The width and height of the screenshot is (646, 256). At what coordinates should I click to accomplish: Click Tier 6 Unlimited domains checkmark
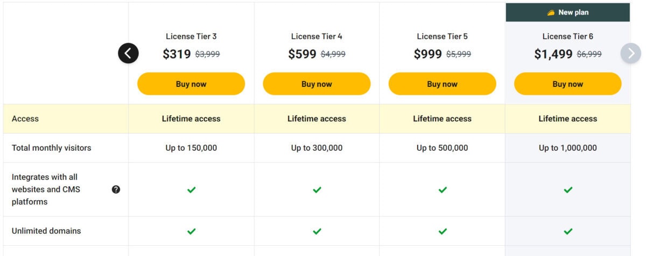click(x=568, y=231)
